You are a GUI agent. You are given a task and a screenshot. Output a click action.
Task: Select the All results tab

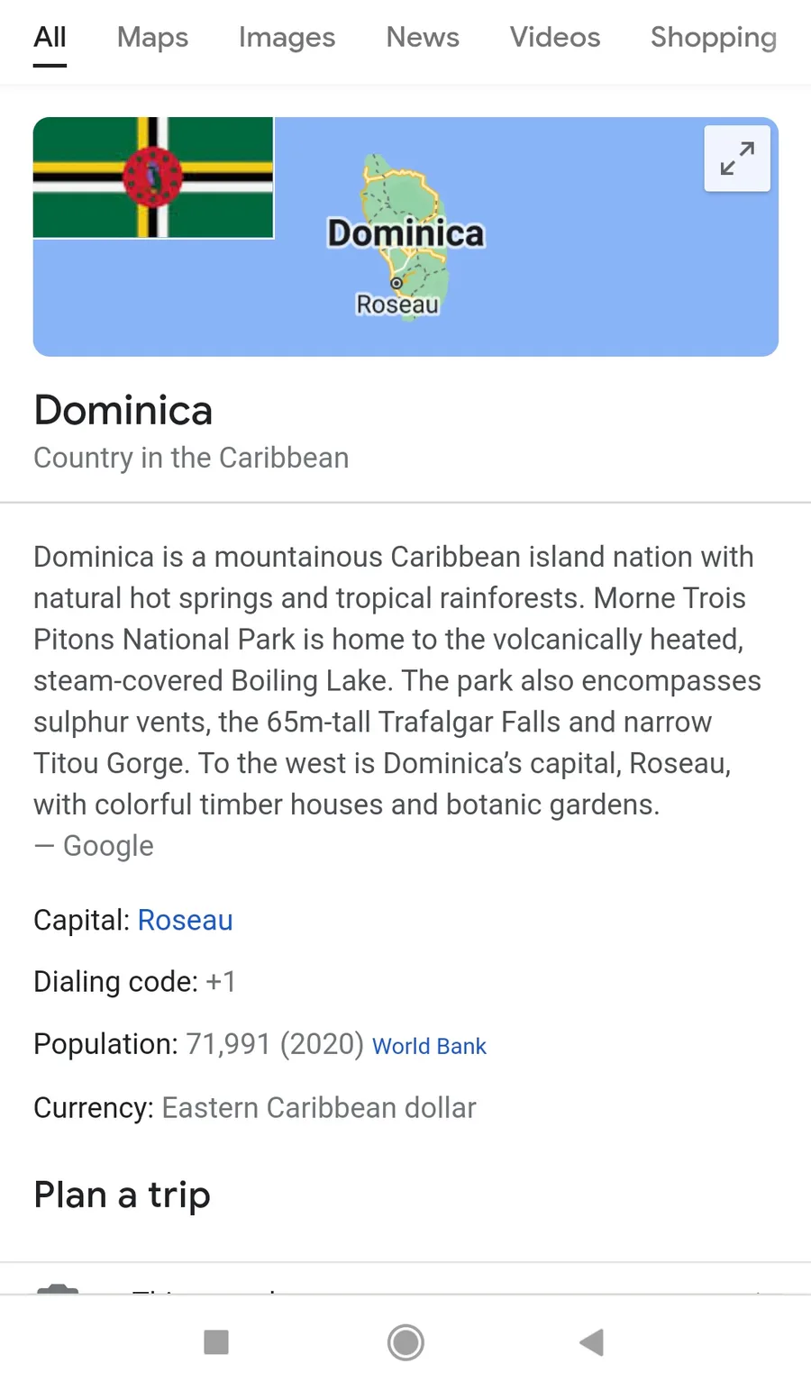coord(50,38)
